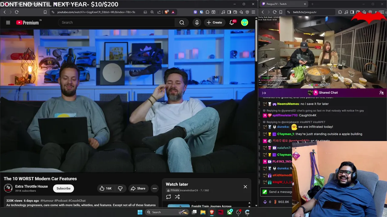Screen dimensions: 387x217
Task: Open the YouTube guide hamburger menu
Action: point(8,23)
